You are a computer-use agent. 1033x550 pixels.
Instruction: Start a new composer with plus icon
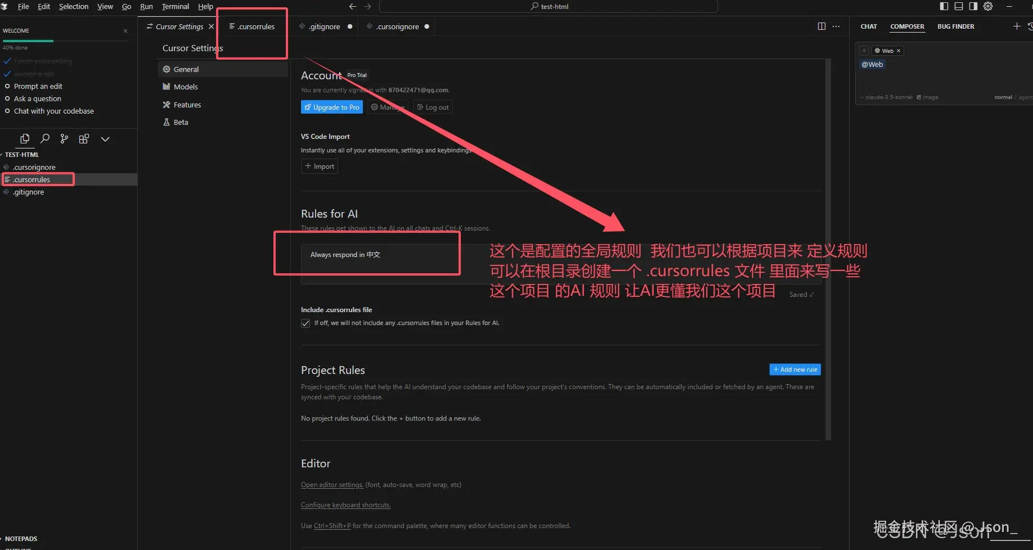tap(1017, 26)
